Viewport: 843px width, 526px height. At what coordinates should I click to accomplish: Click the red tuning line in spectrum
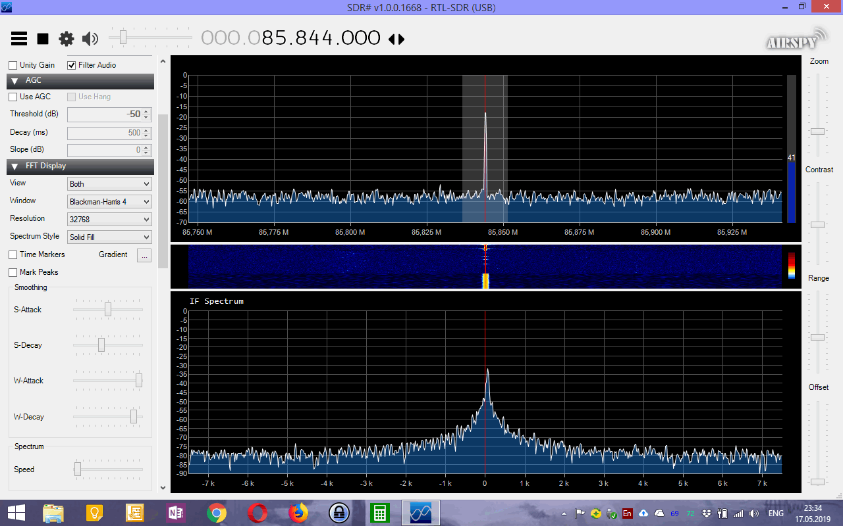coord(485,149)
